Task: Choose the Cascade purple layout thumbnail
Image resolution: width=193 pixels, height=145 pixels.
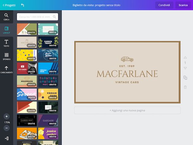Action: [48, 120]
